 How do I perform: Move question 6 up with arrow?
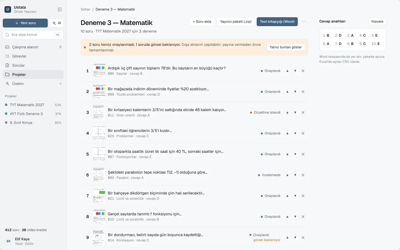[287, 175]
